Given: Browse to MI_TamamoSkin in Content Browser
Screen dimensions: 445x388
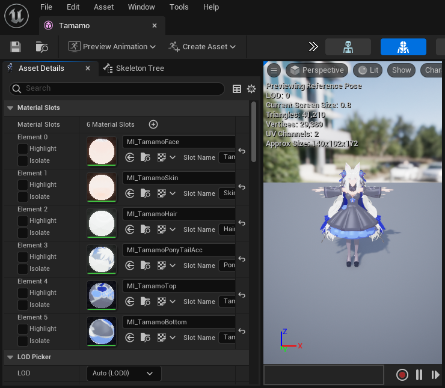Looking at the screenshot, I should tap(146, 193).
